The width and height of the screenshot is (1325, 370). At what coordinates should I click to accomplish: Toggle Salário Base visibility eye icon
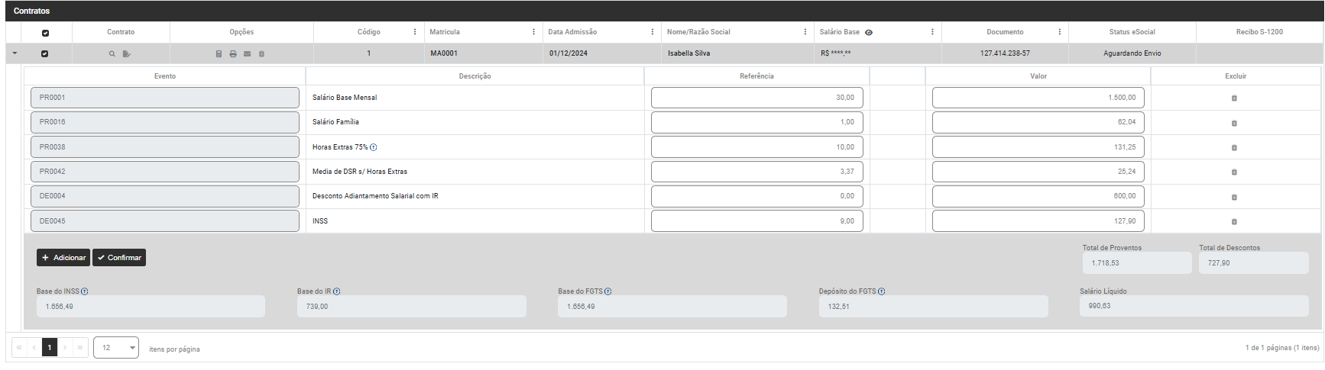(x=869, y=33)
